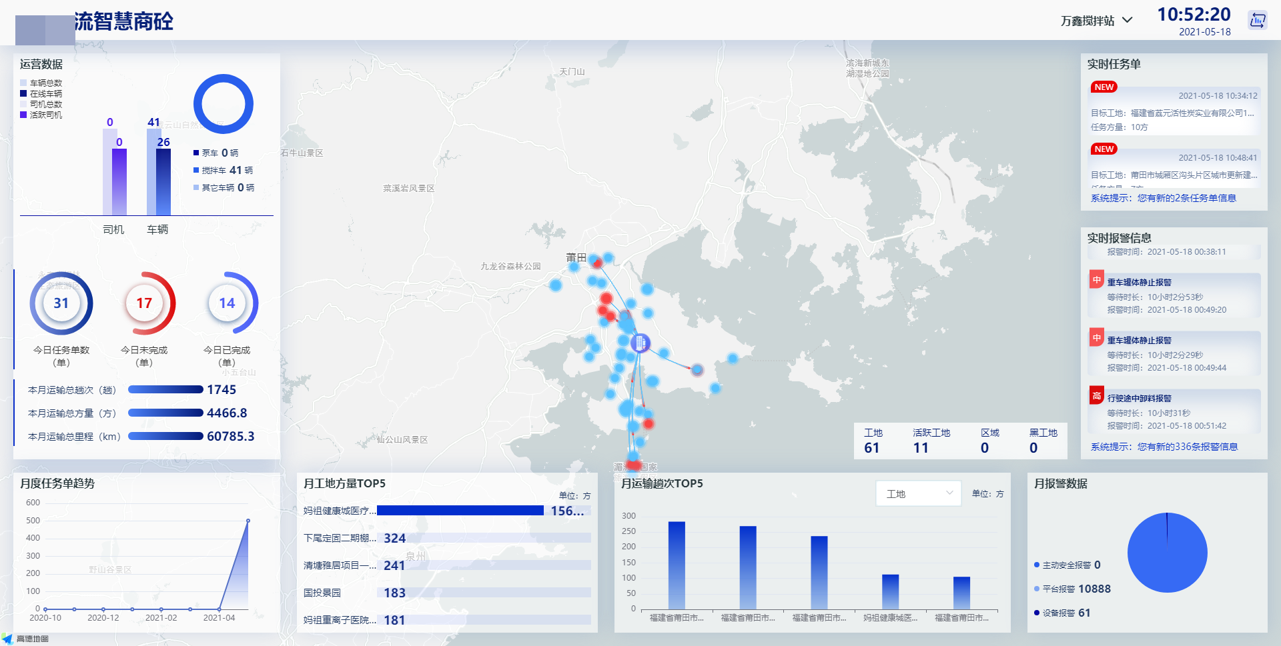This screenshot has height=646, width=1281.
Task: Expand the 工地 selector in 月运输趟次TOP5
Action: (918, 493)
